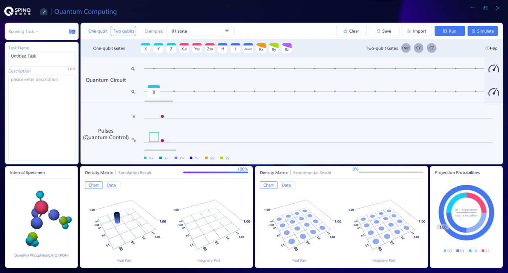This screenshot has width=508, height=273.
Task: Toggle the 00 legend in Projection Probabilities
Action: [448, 251]
